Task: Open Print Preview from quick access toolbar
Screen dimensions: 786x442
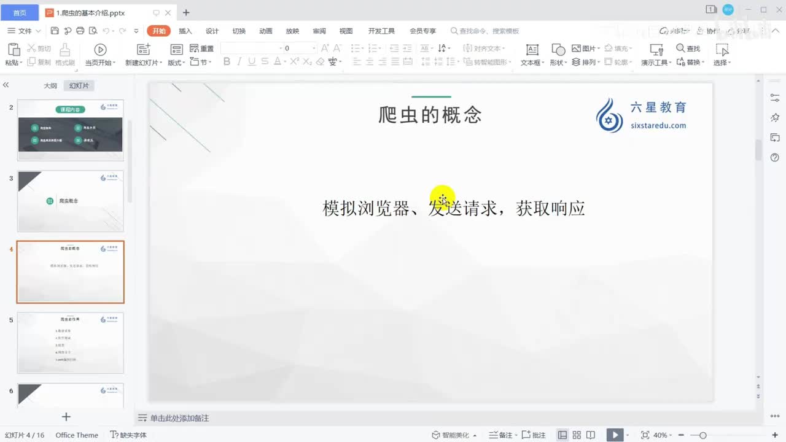Action: [92, 31]
